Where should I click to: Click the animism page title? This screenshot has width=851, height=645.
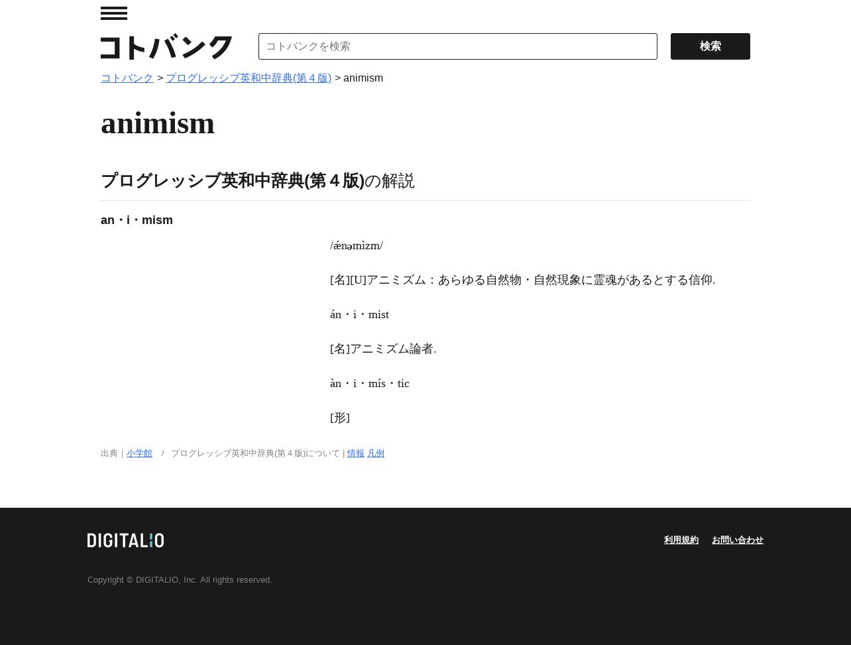[158, 123]
